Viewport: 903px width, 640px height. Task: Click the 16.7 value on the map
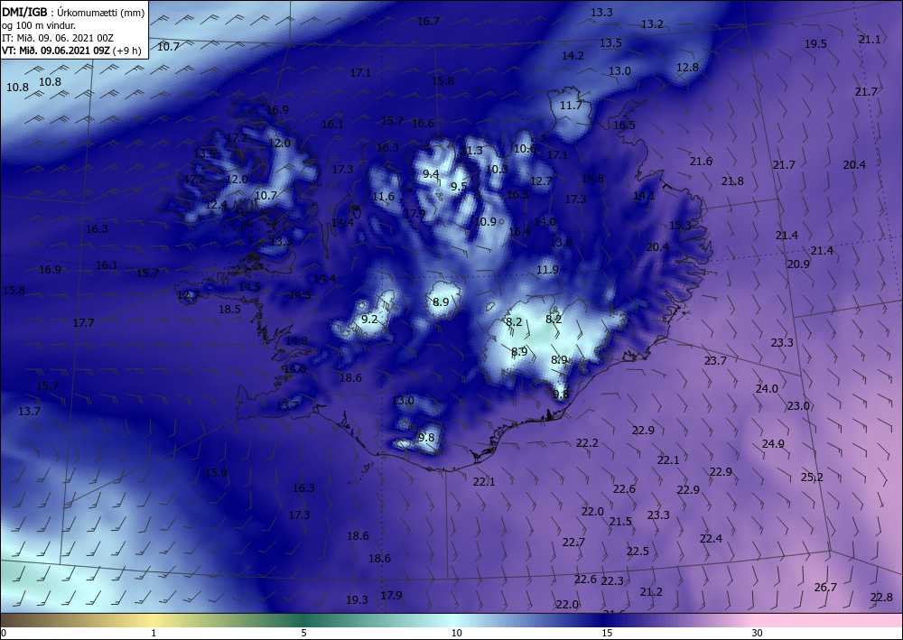[428, 22]
